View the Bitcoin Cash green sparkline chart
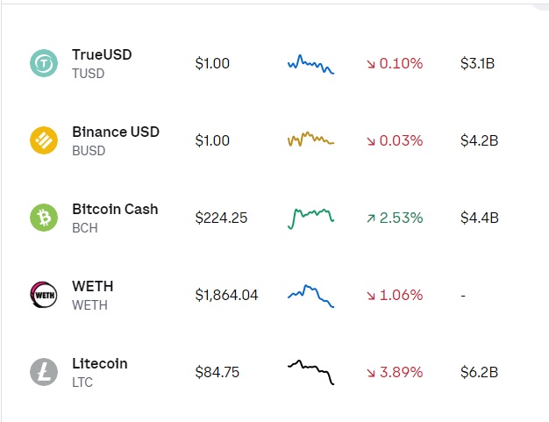 (311, 218)
